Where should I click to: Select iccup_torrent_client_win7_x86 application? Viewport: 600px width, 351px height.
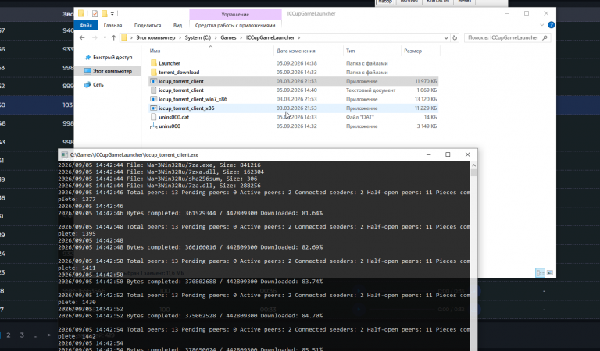coord(193,99)
